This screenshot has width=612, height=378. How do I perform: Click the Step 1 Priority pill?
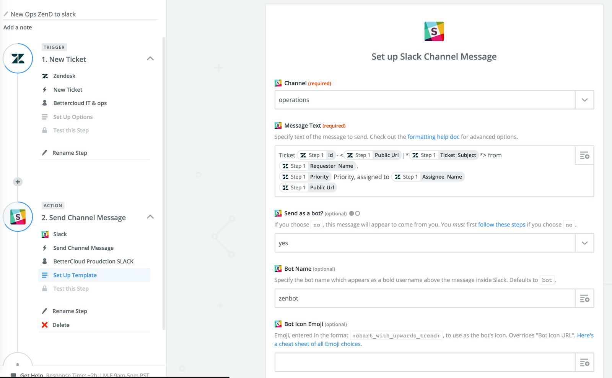click(x=305, y=177)
